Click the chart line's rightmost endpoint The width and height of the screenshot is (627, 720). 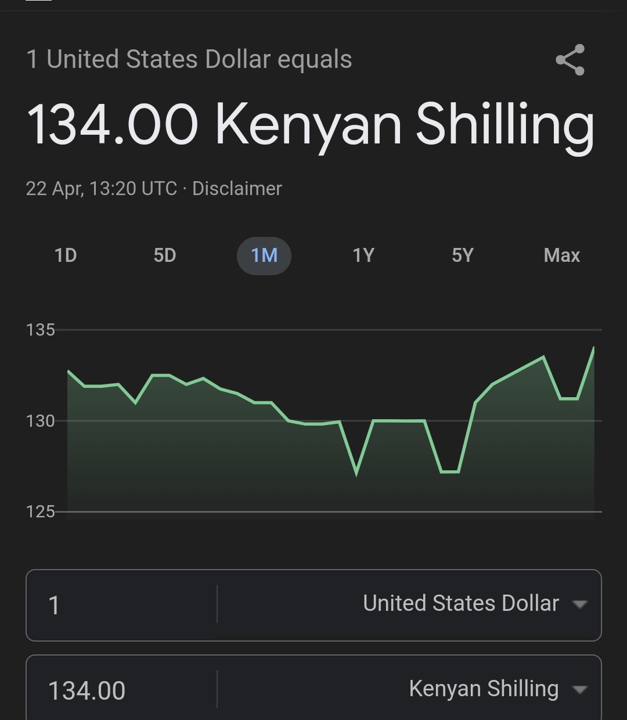click(593, 348)
